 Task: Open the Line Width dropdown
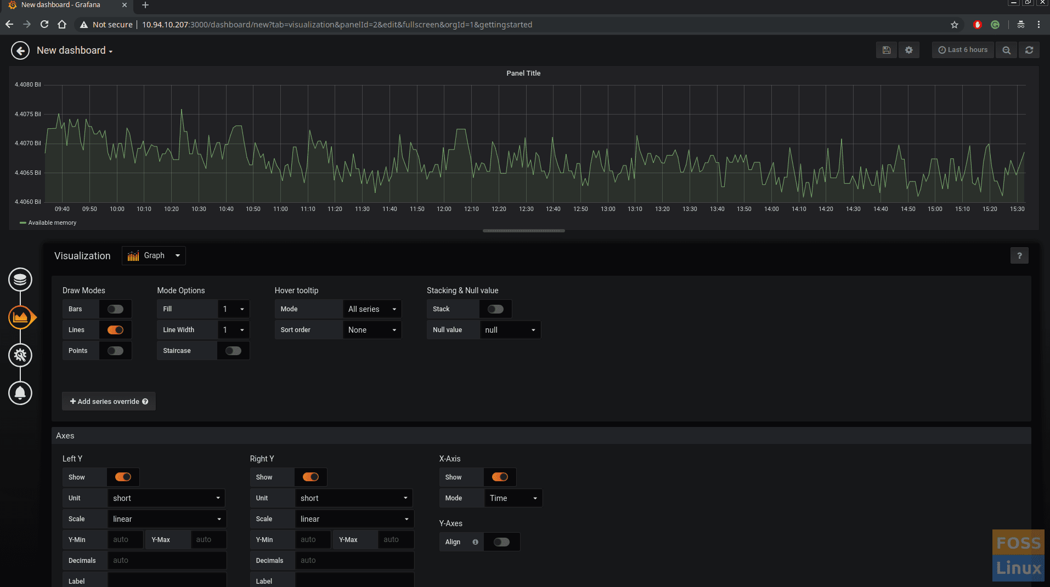coord(234,330)
